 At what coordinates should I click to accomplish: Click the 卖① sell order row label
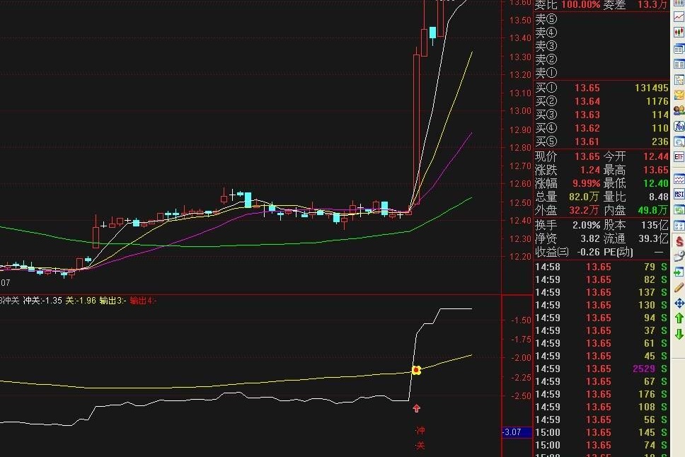coord(546,73)
